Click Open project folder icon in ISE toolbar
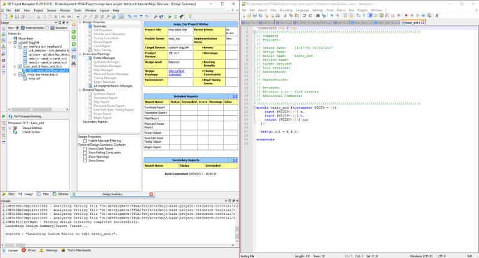479x258 pixels. [11, 17]
